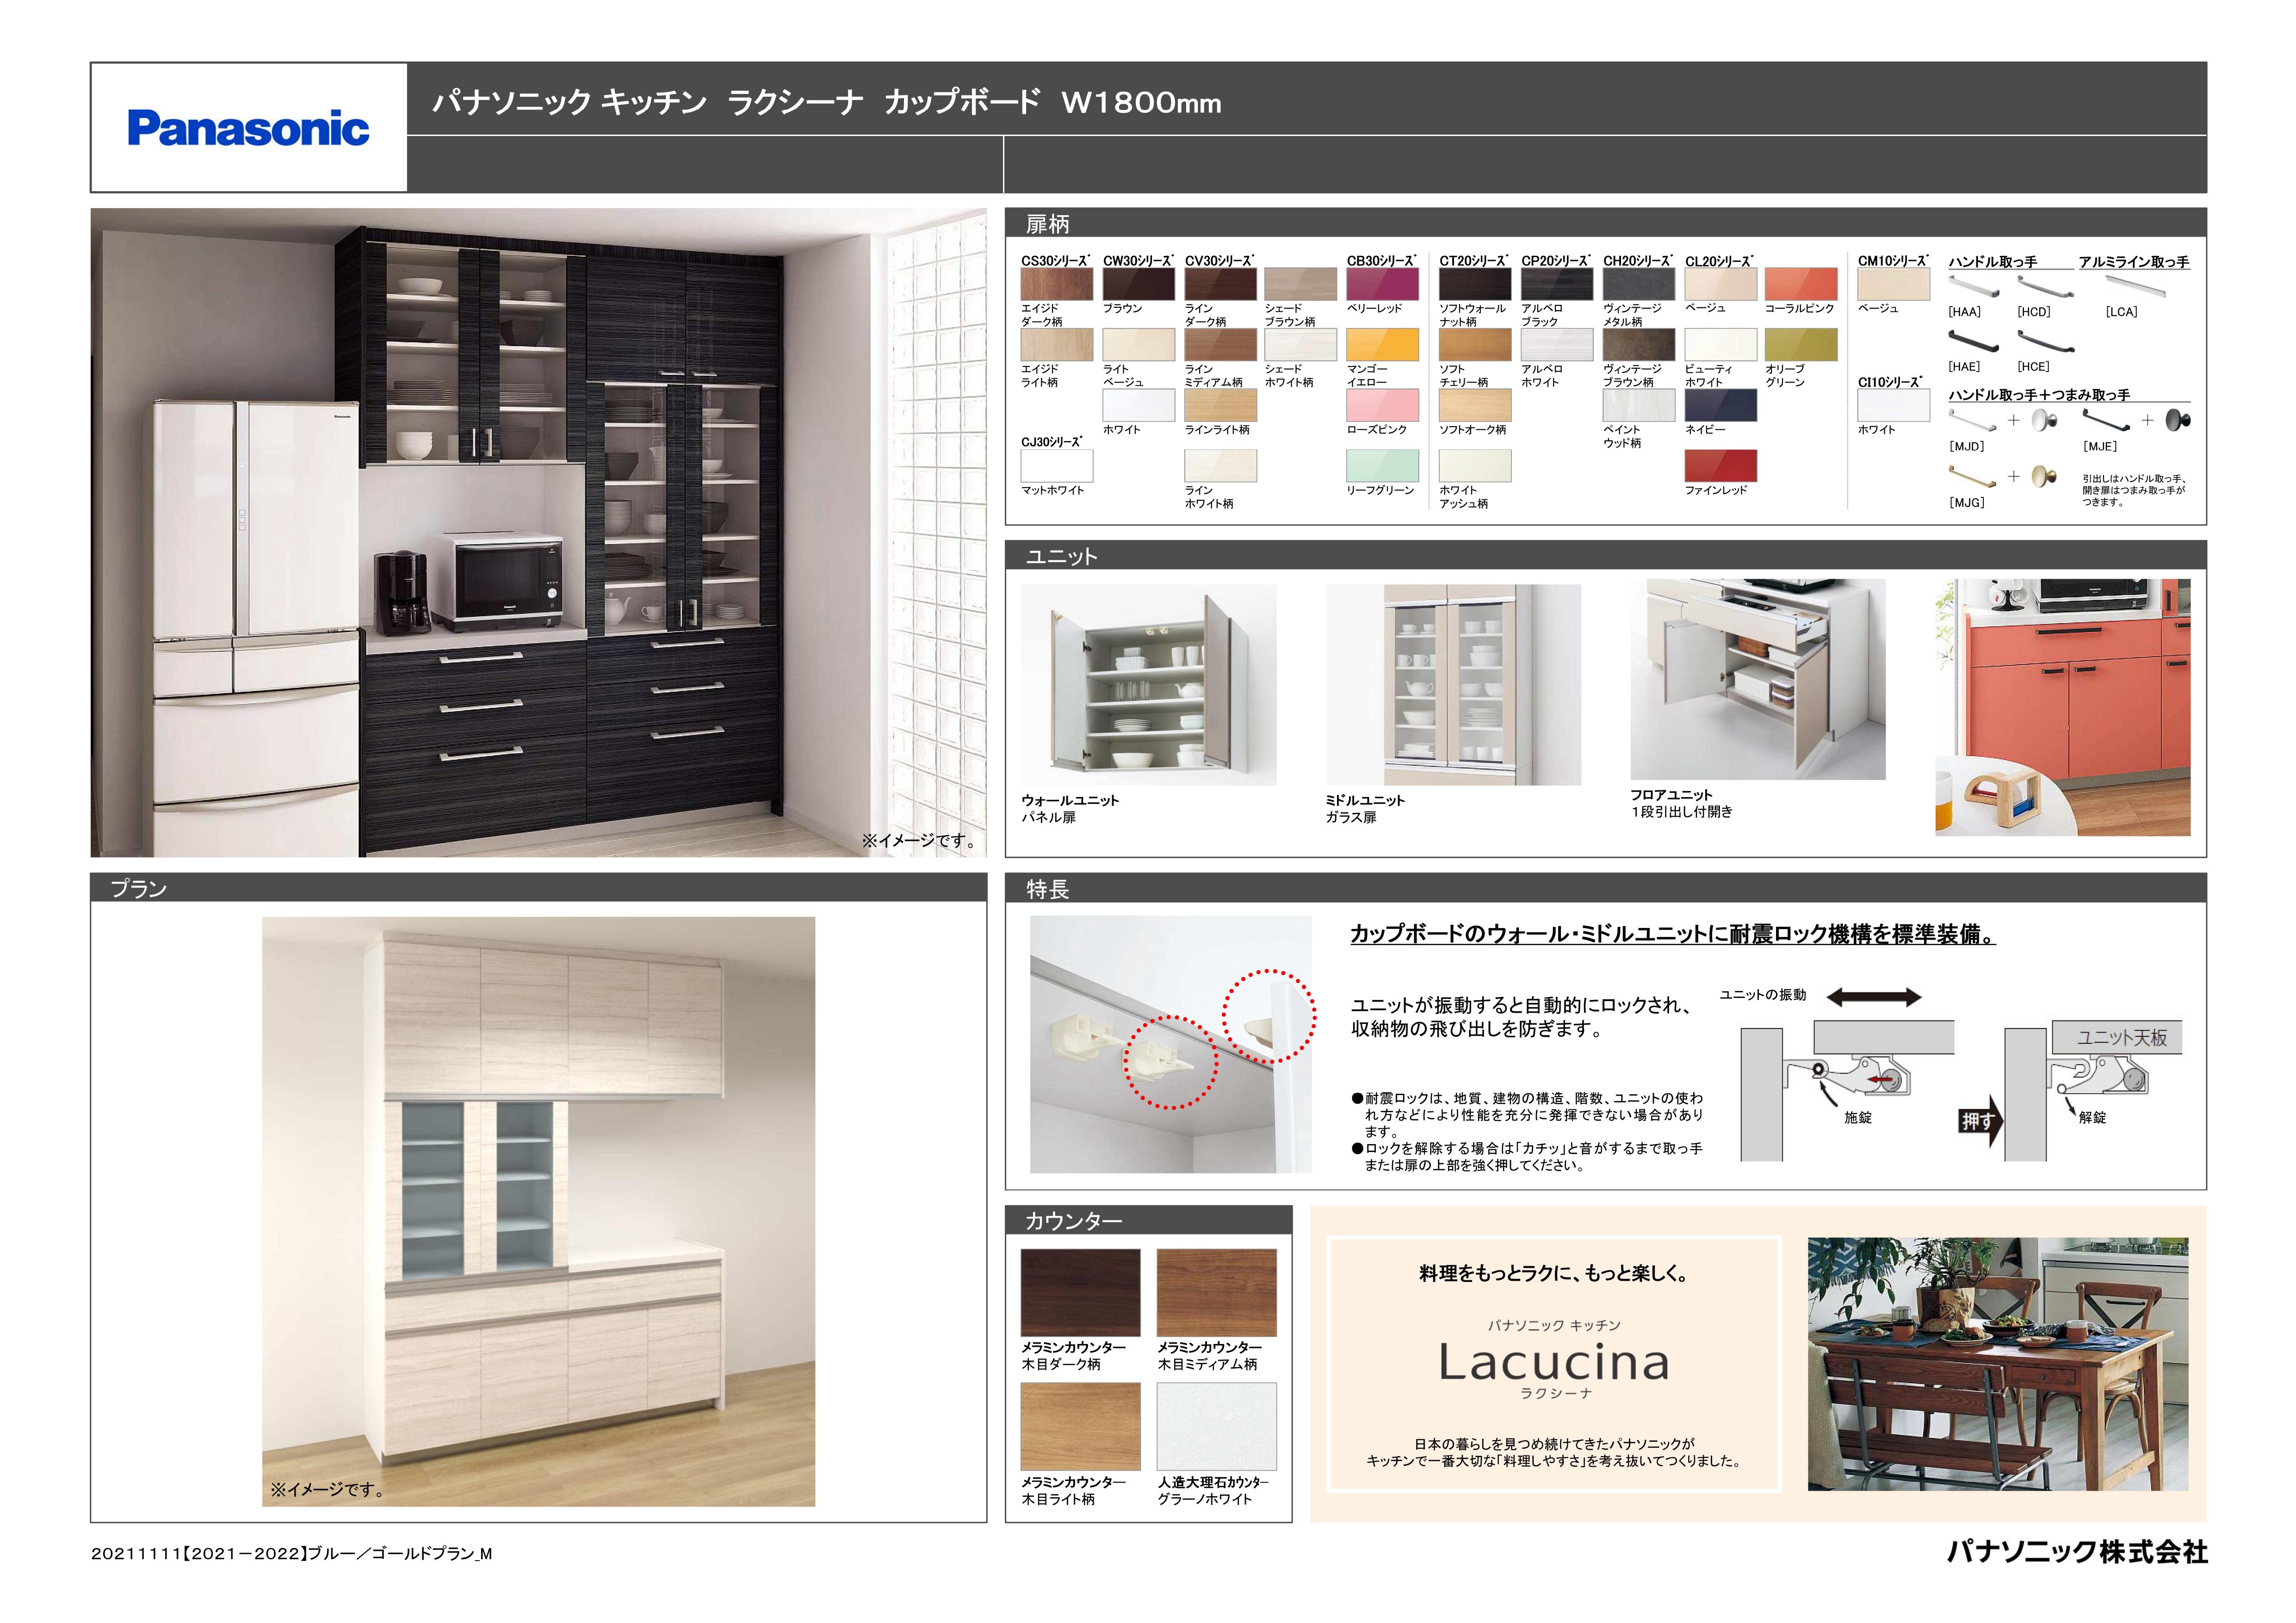This screenshot has height=1623, width=2296.
Task: Pick the CW30 ブラウン swatch
Action: click(1139, 285)
